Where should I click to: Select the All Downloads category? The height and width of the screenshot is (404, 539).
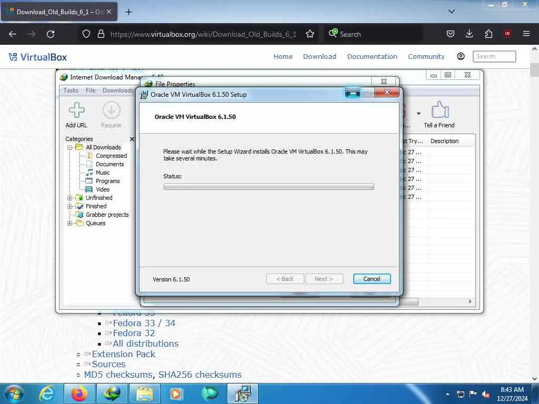[103, 147]
